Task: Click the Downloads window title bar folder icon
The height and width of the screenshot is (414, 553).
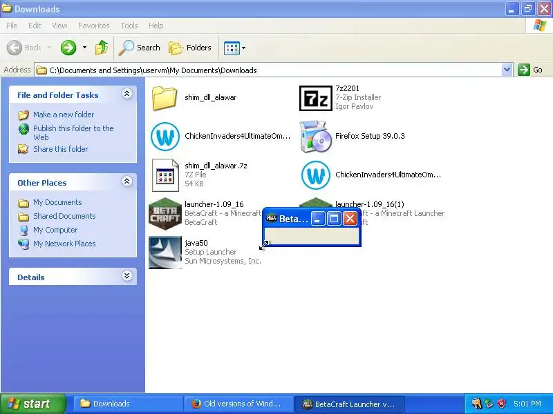Action: 7,8
